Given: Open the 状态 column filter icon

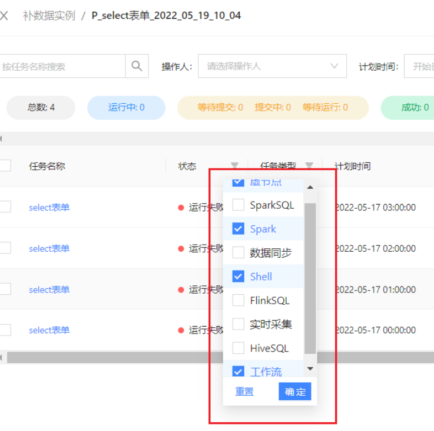Looking at the screenshot, I should 234,166.
